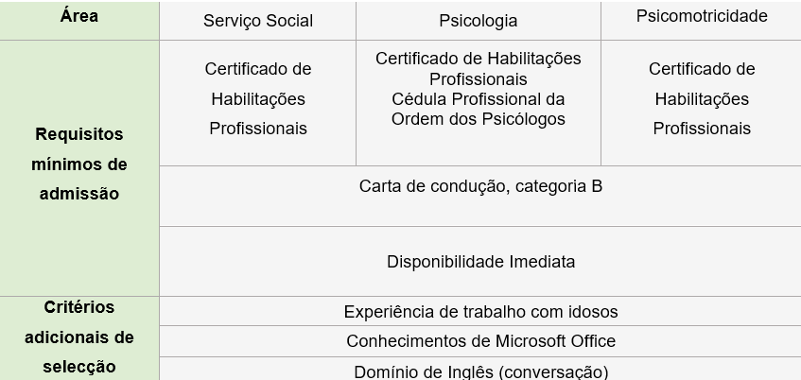Select Serviço Social certificate requirement cell
The width and height of the screenshot is (801, 380).
click(257, 103)
